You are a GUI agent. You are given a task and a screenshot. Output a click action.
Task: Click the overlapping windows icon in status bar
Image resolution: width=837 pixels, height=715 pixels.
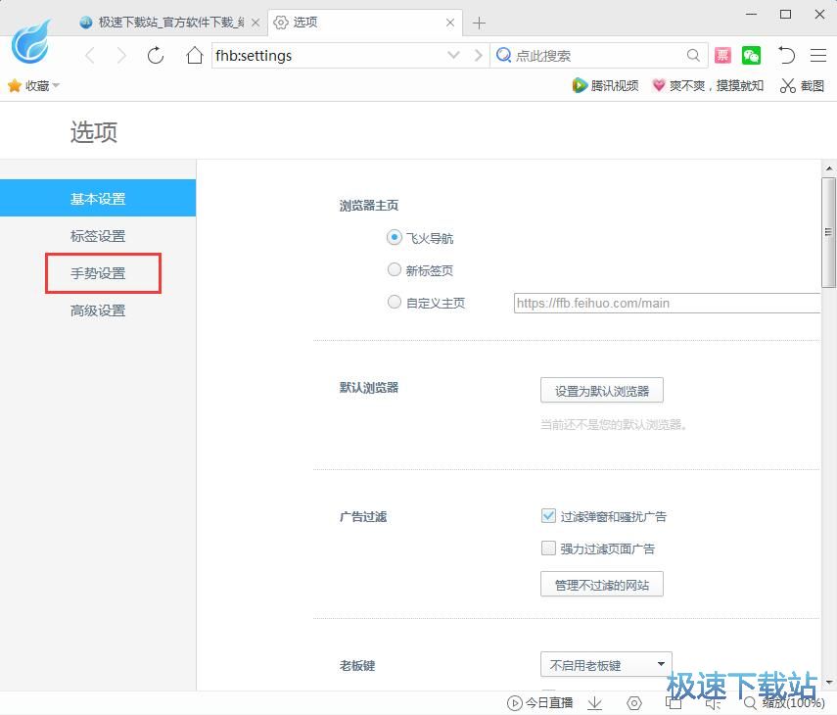(x=674, y=703)
